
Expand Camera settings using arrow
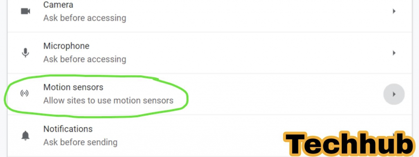click(394, 11)
